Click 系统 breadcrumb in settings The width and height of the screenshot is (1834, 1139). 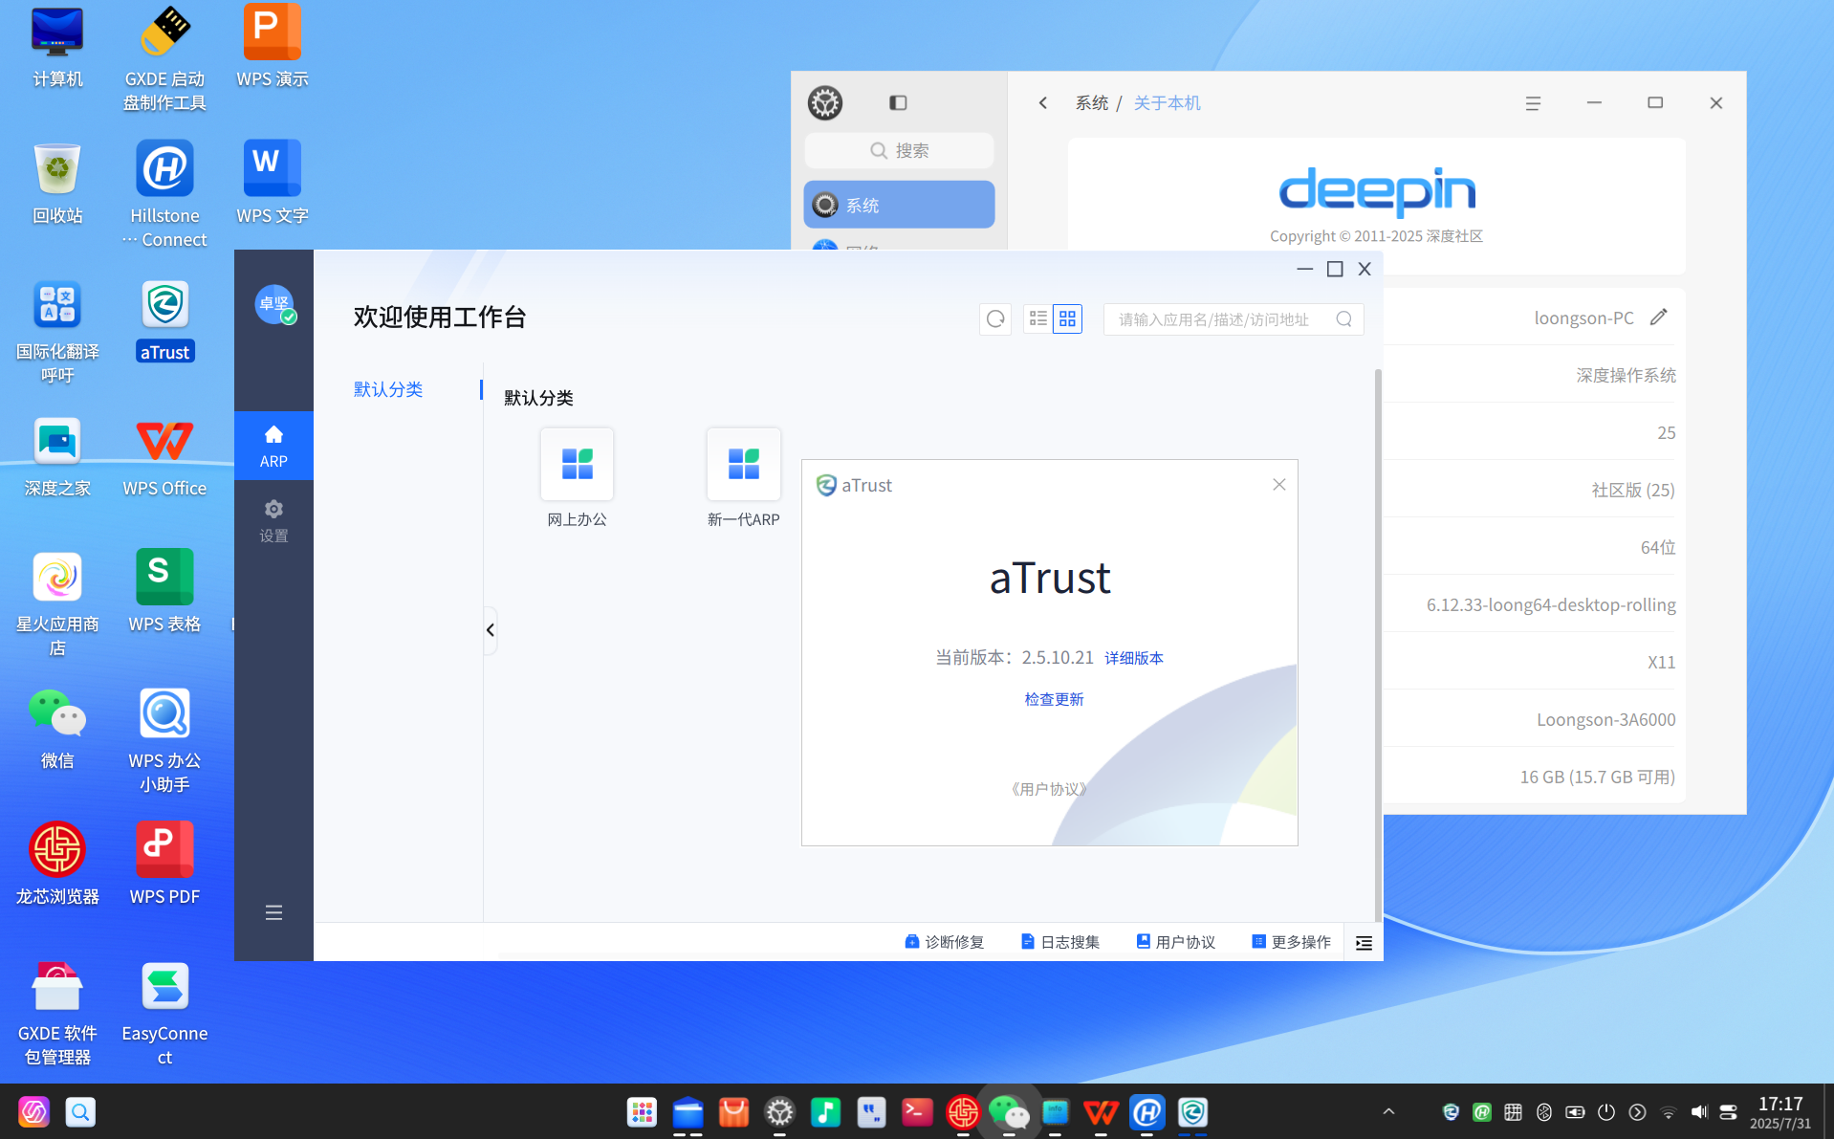(1092, 102)
